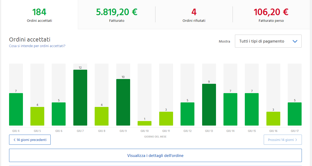Switch to the Fatturato tab

coord(117,15)
